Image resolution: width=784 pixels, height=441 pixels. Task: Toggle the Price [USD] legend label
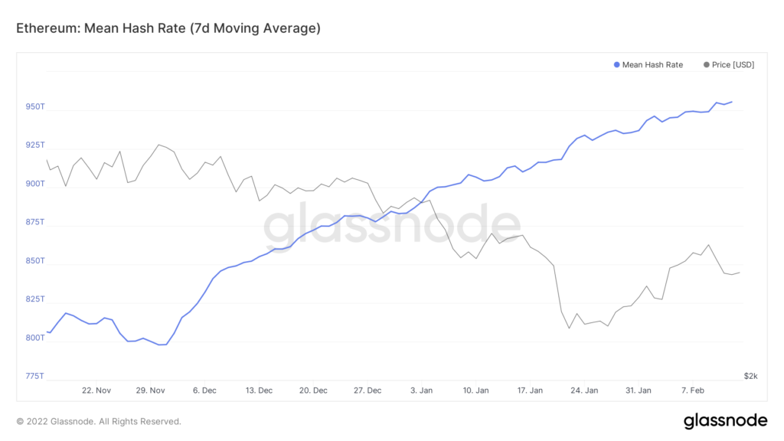click(733, 65)
